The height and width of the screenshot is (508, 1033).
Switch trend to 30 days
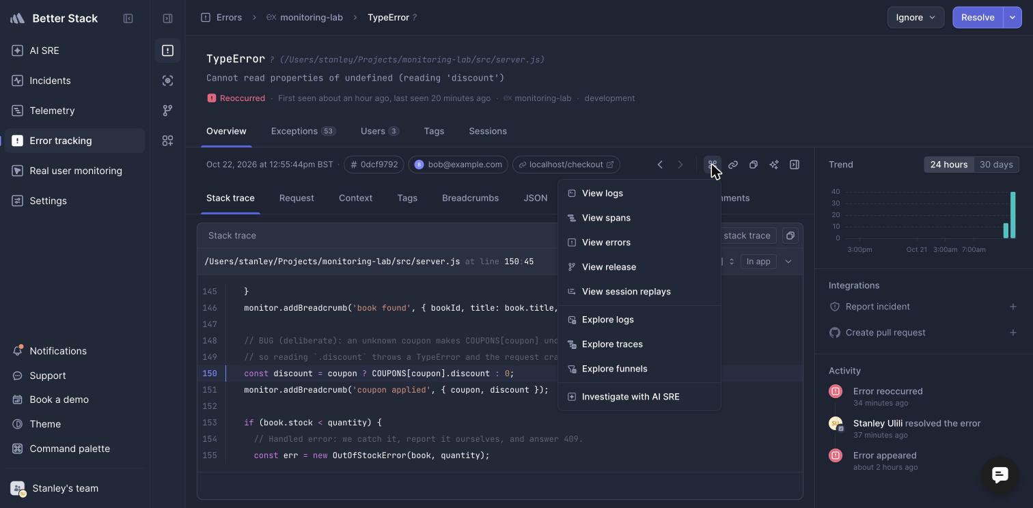996,165
